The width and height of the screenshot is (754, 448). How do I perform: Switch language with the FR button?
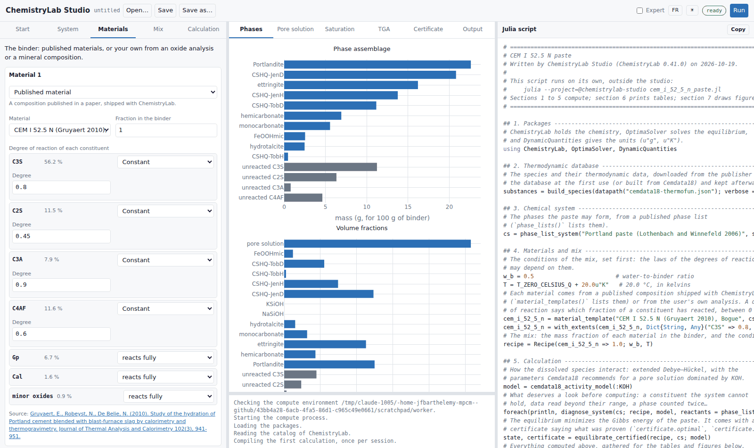point(675,10)
